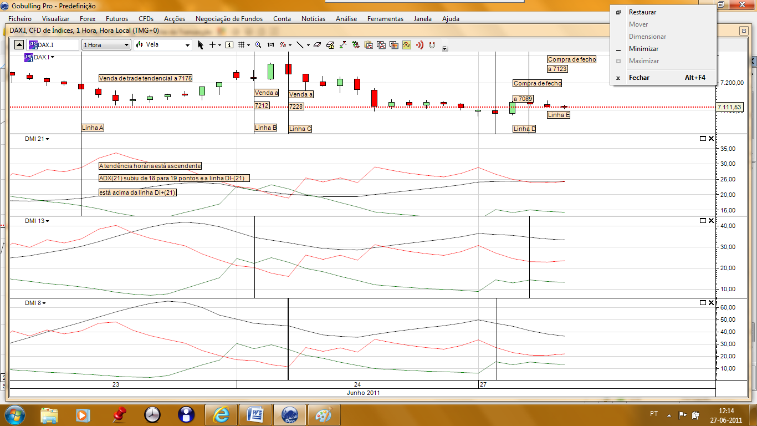Open Paint from the taskbar
The height and width of the screenshot is (426, 757).
pos(323,414)
